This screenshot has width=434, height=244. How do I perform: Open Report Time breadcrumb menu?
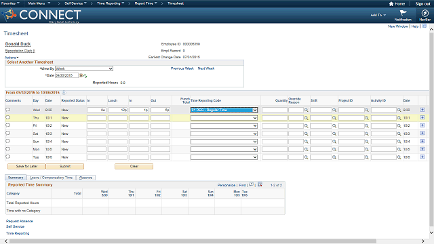(x=146, y=3)
